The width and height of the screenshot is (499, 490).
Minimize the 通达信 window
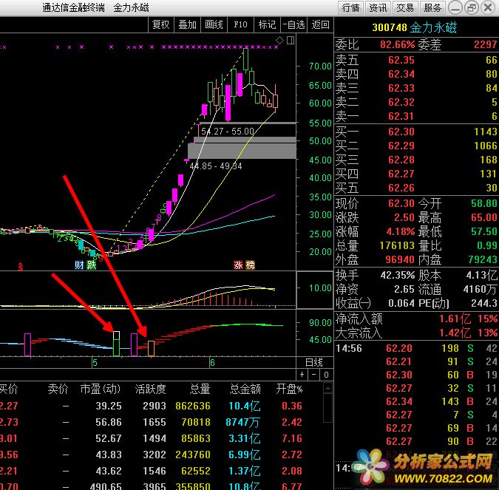455,7
